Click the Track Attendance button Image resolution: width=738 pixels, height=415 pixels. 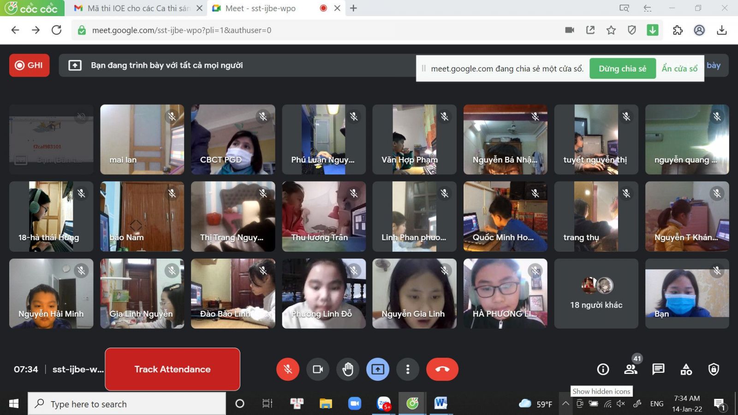pyautogui.click(x=173, y=369)
